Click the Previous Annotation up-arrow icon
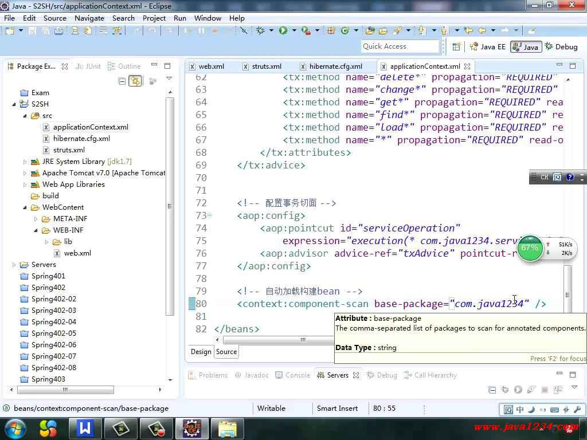Viewport: 587px width, 440px height. (444, 31)
